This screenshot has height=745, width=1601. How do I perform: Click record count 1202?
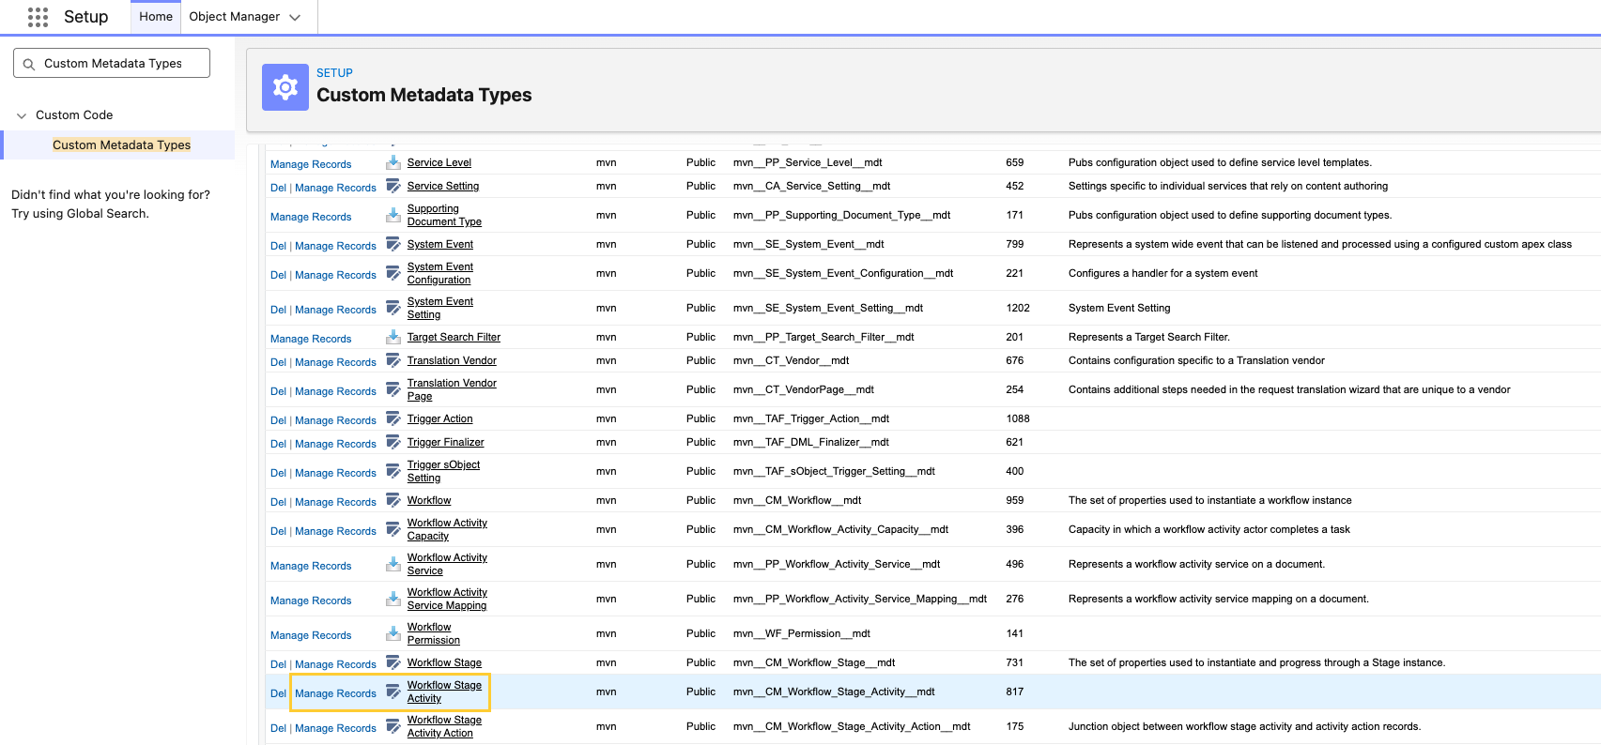tap(1018, 308)
